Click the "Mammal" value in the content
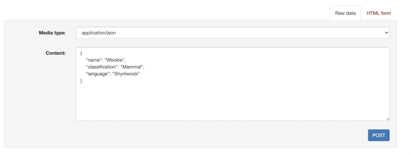411x155 pixels. click(132, 67)
